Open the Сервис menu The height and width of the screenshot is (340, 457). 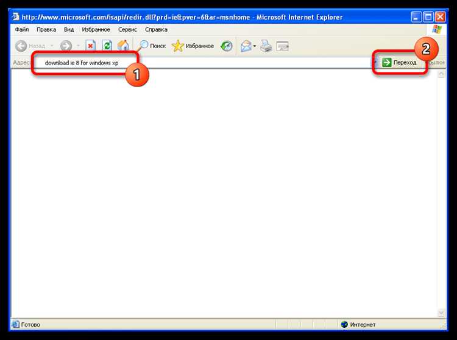127,29
